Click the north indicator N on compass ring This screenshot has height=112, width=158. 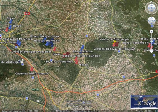151,2
